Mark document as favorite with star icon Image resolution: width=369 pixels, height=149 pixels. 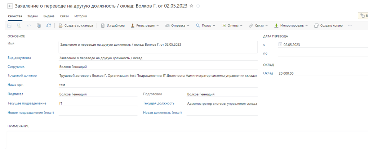(x=191, y=6)
